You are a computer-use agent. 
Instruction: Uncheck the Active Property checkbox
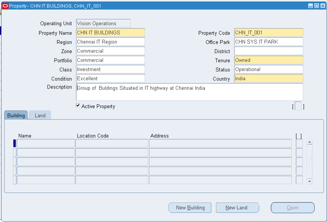78,105
